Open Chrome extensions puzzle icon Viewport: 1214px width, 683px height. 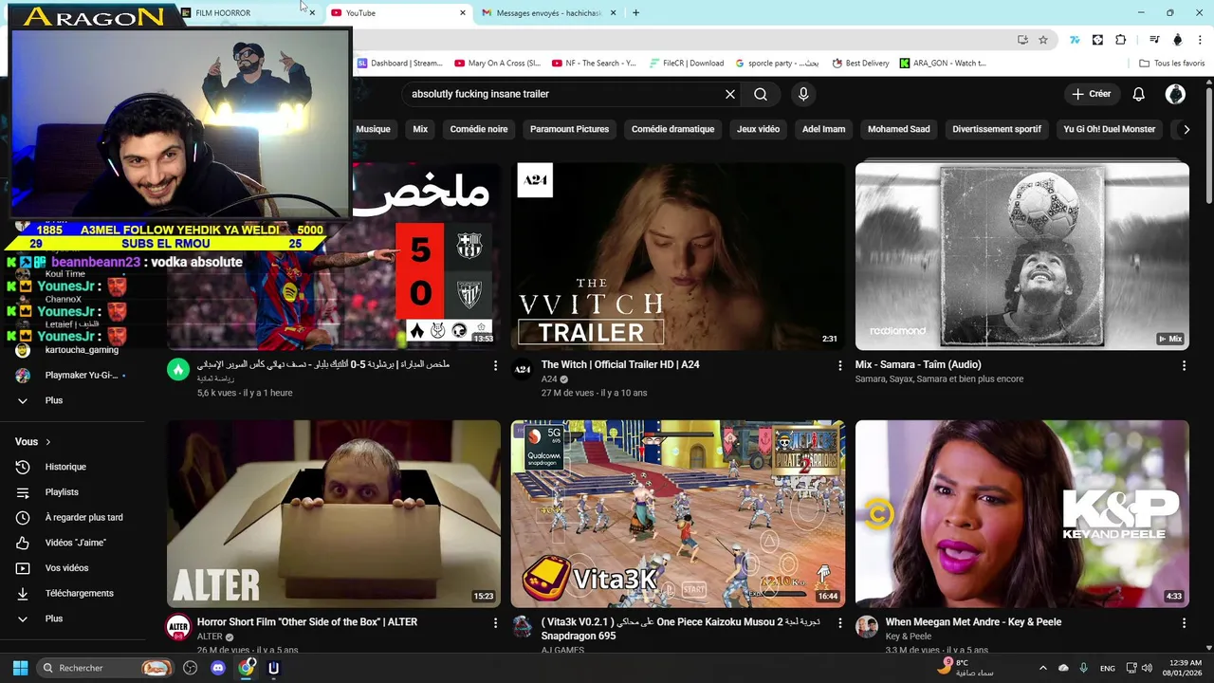click(x=1121, y=40)
